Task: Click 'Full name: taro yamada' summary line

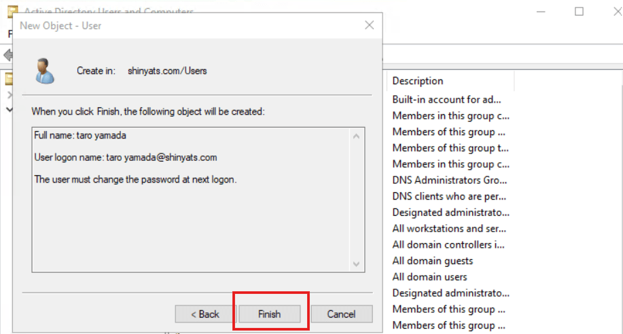Action: click(x=80, y=135)
